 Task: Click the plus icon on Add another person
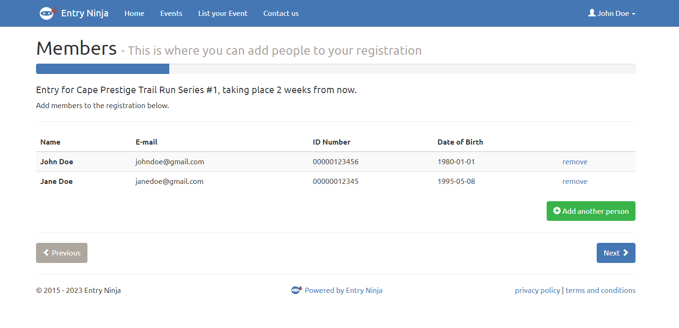coord(556,211)
